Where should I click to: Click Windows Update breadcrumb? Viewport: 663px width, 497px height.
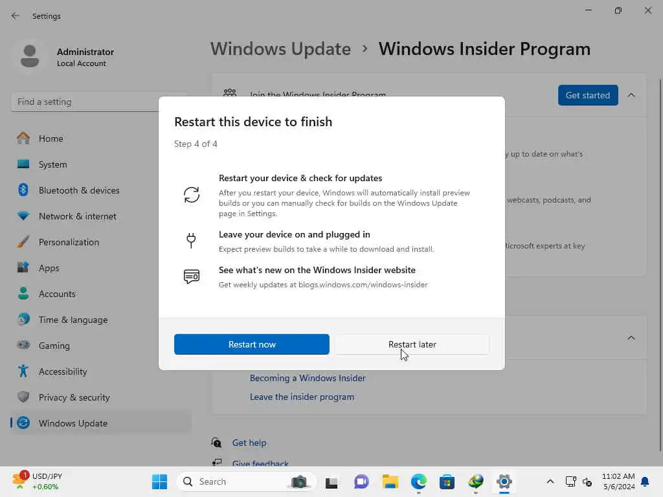pyautogui.click(x=281, y=49)
